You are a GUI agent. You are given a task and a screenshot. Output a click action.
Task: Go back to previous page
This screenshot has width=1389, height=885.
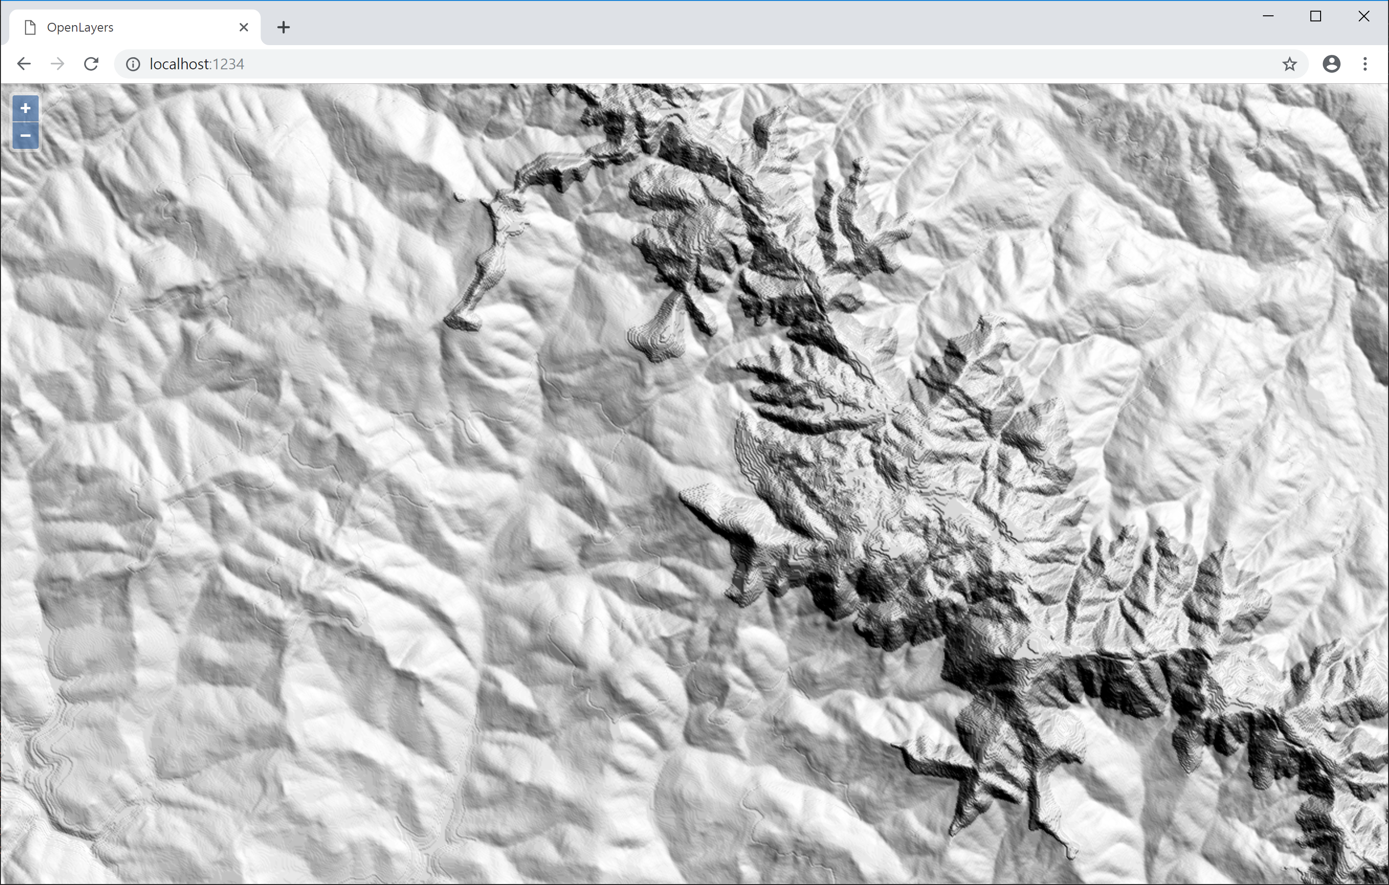point(24,64)
